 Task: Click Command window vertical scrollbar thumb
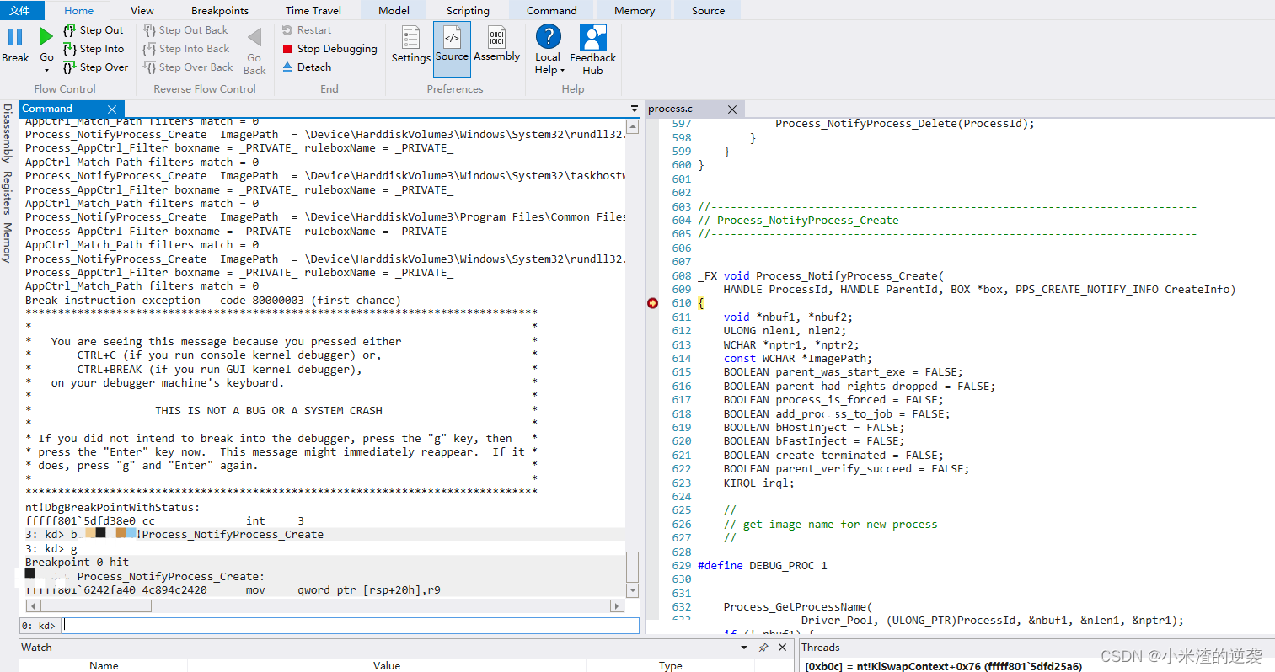633,566
